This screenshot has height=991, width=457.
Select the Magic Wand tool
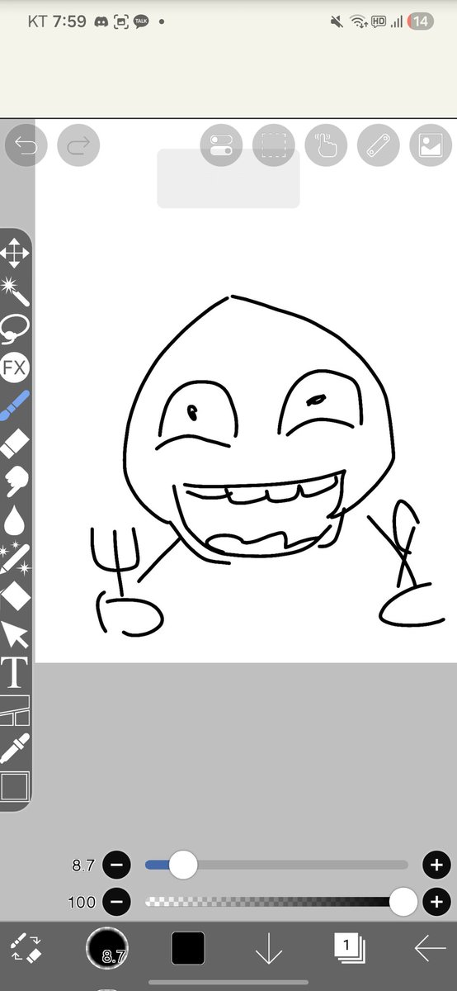coord(15,290)
